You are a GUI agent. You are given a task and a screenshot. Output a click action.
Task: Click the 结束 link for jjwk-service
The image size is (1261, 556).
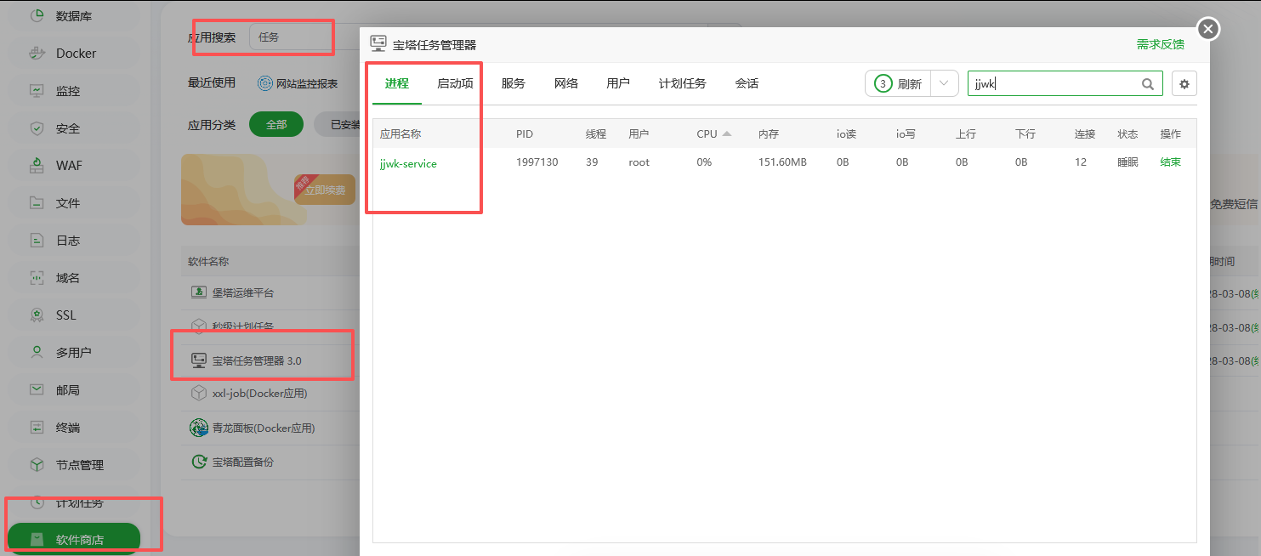[x=1170, y=162]
